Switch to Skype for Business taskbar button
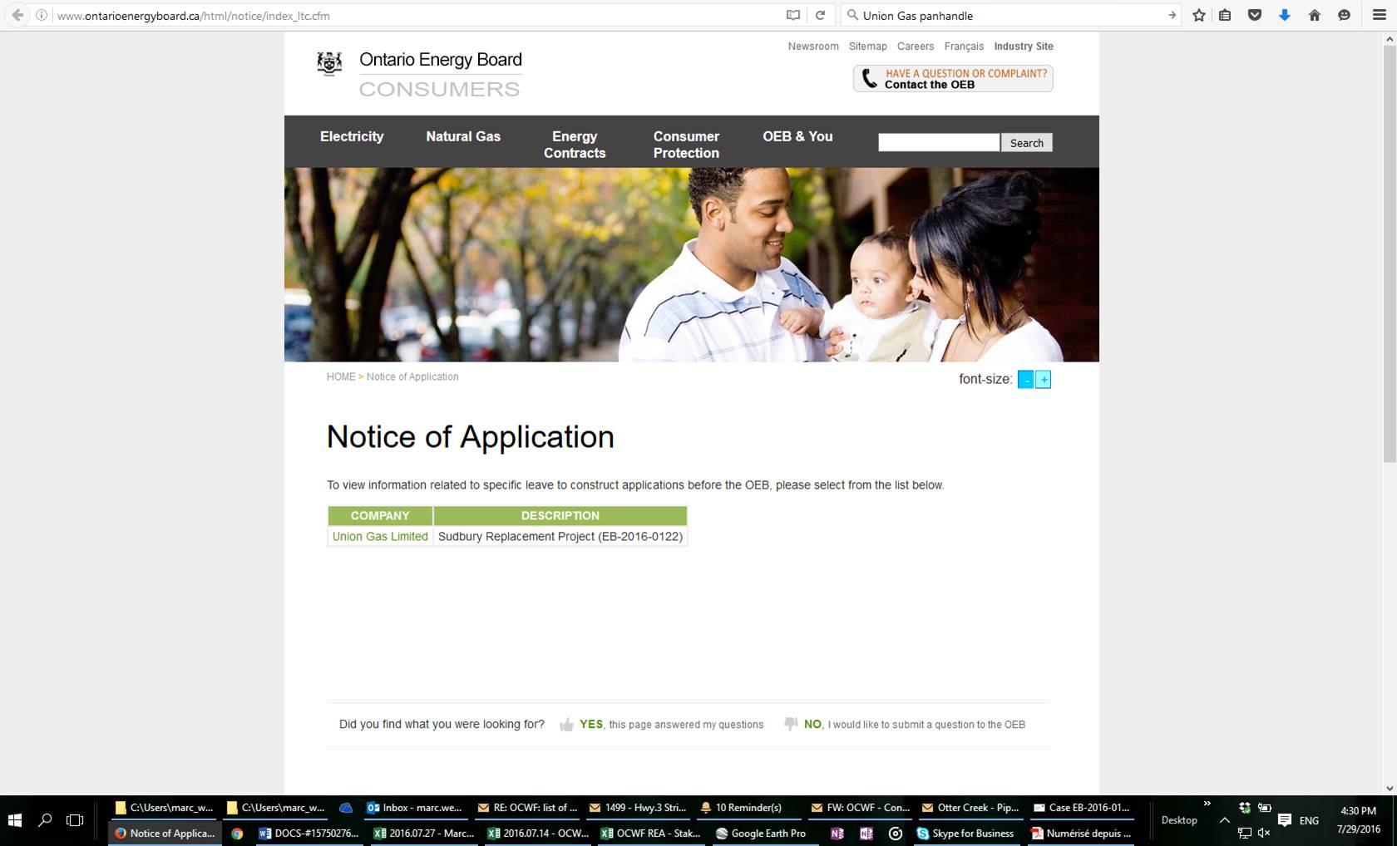Image resolution: width=1397 pixels, height=846 pixels. (x=965, y=834)
